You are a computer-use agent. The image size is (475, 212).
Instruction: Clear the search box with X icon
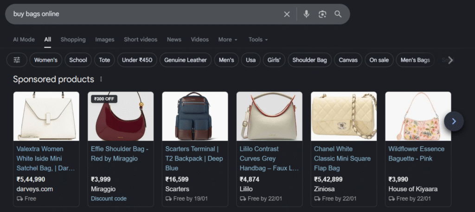[x=287, y=14]
